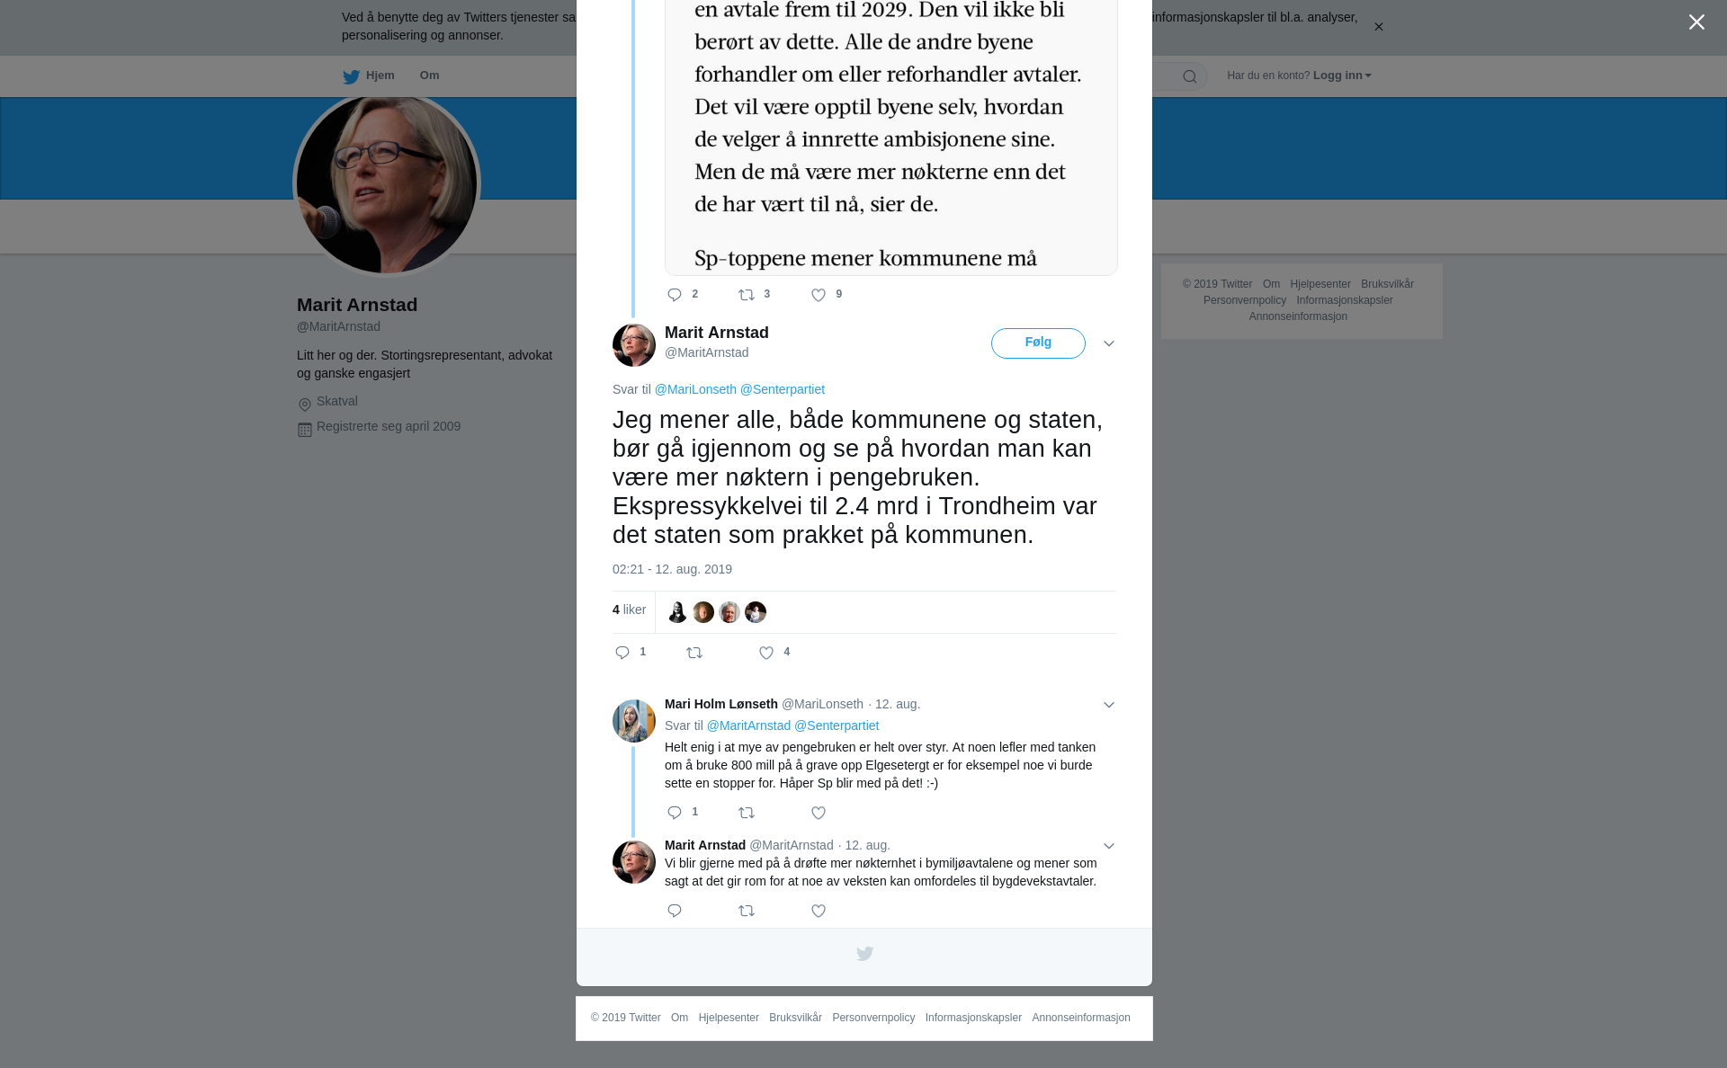View the 4 liker list
The image size is (1727, 1068).
click(629, 610)
